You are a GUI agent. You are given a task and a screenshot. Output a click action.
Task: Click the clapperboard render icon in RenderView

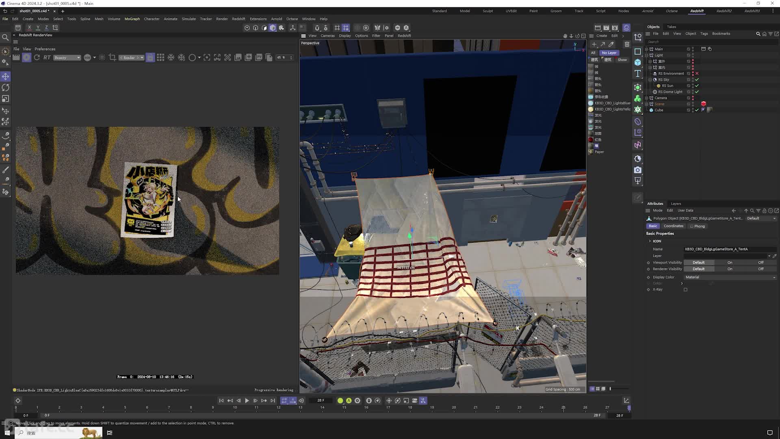point(16,57)
